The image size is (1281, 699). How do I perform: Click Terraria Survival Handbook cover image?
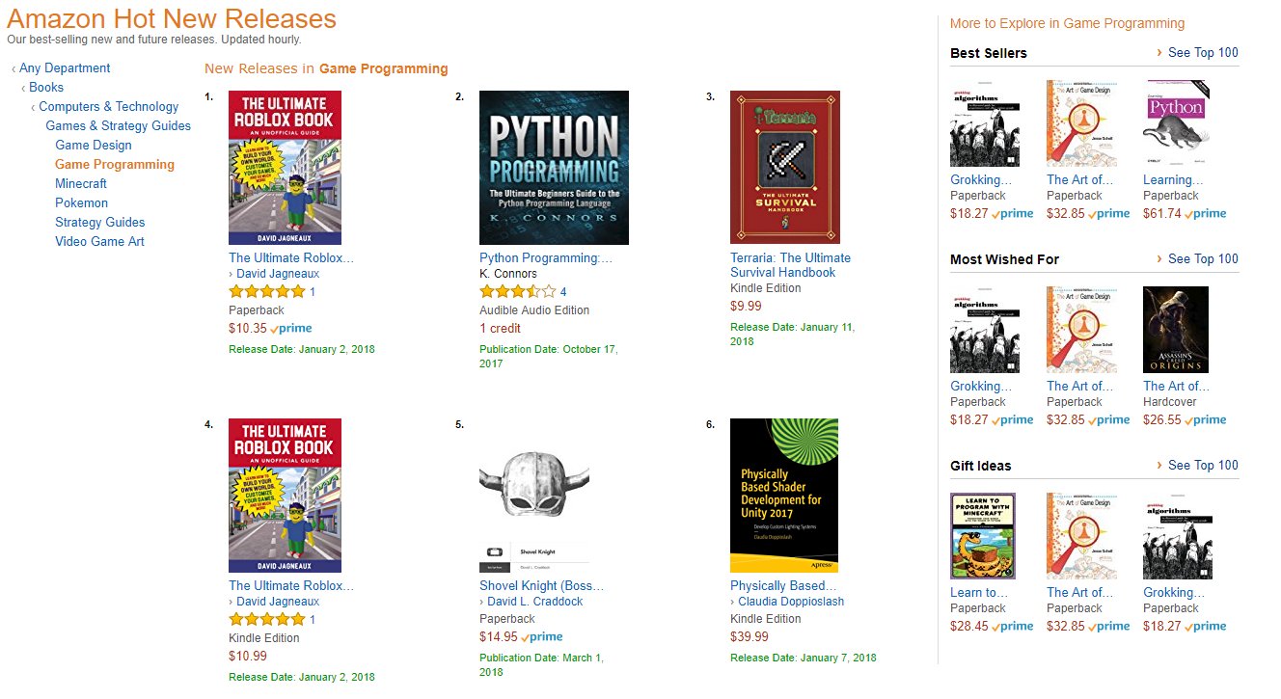tap(785, 168)
